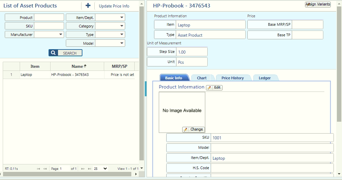Click the MRP/SP column header
The height and width of the screenshot is (180, 342).
click(x=119, y=66)
